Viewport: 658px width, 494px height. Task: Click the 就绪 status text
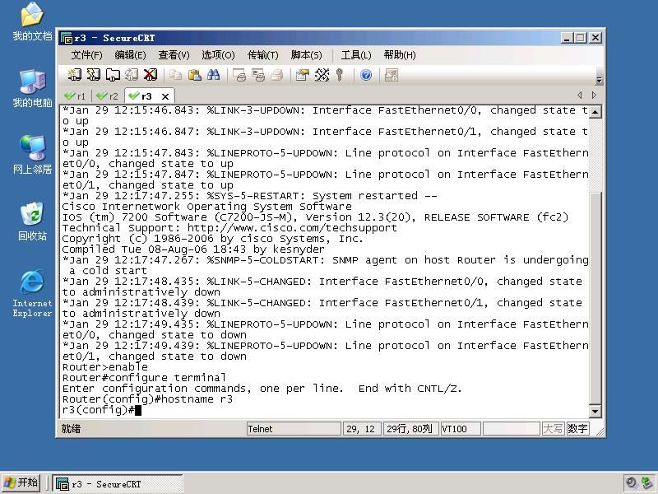71,429
